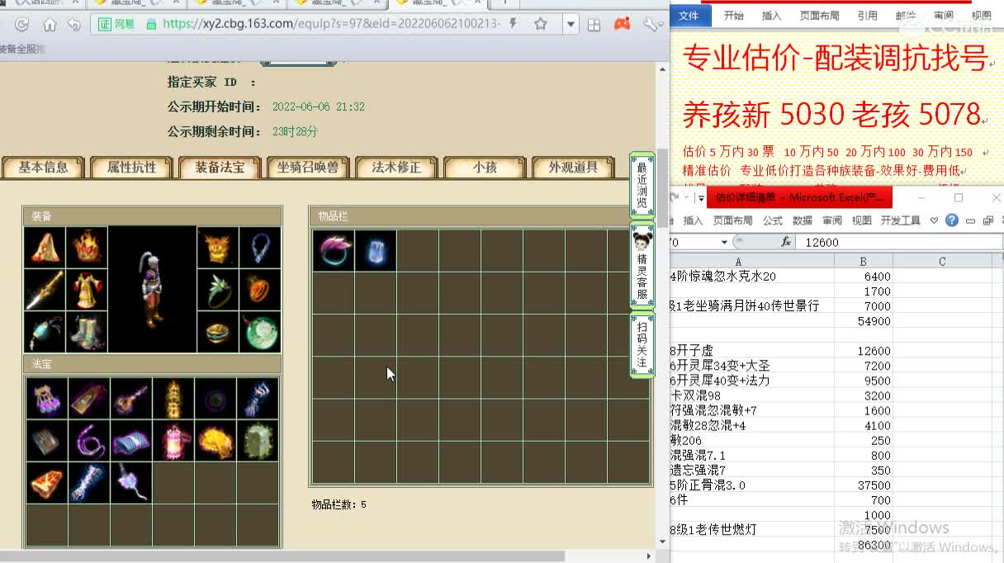1004x563 pixels.
Task: Open Excel 公式 ribbon tab
Action: (773, 220)
